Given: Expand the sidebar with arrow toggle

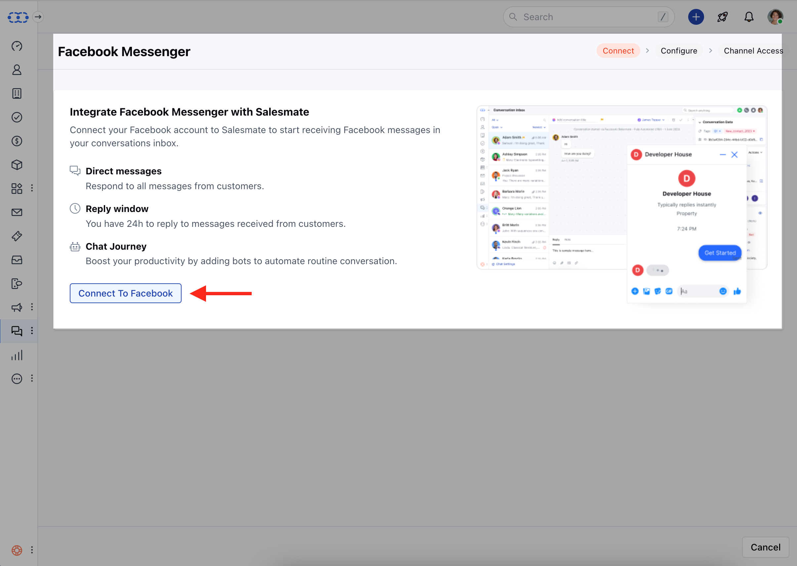Looking at the screenshot, I should [x=38, y=17].
